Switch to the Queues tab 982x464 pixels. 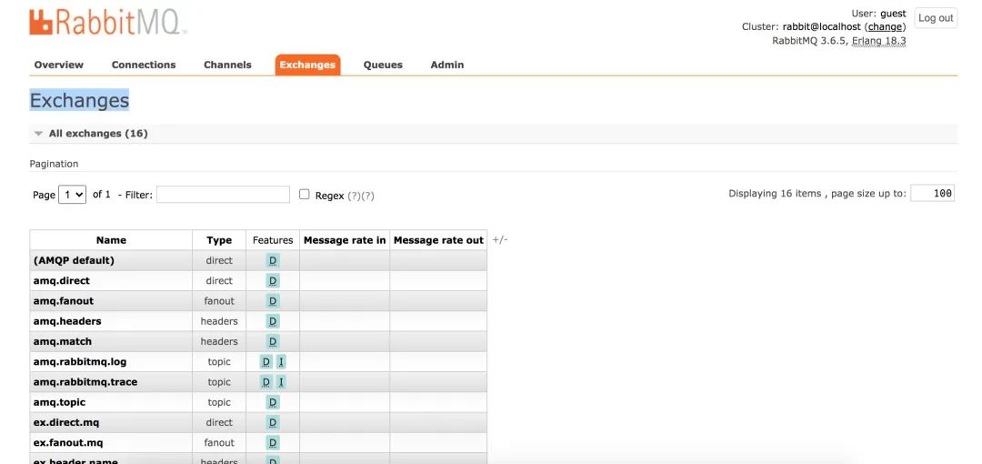tap(383, 65)
